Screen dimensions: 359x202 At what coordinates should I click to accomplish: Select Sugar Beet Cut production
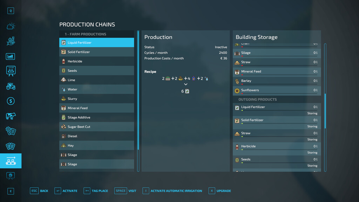point(97,127)
